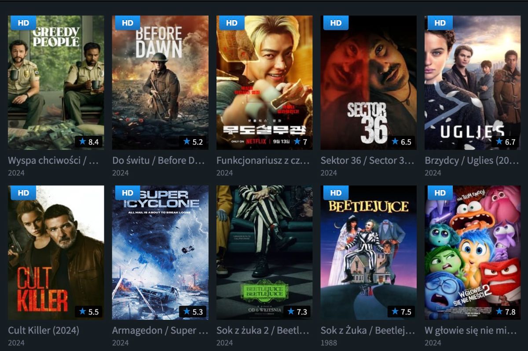
Task: Click the HD badge on Uglies poster
Action: (440, 23)
